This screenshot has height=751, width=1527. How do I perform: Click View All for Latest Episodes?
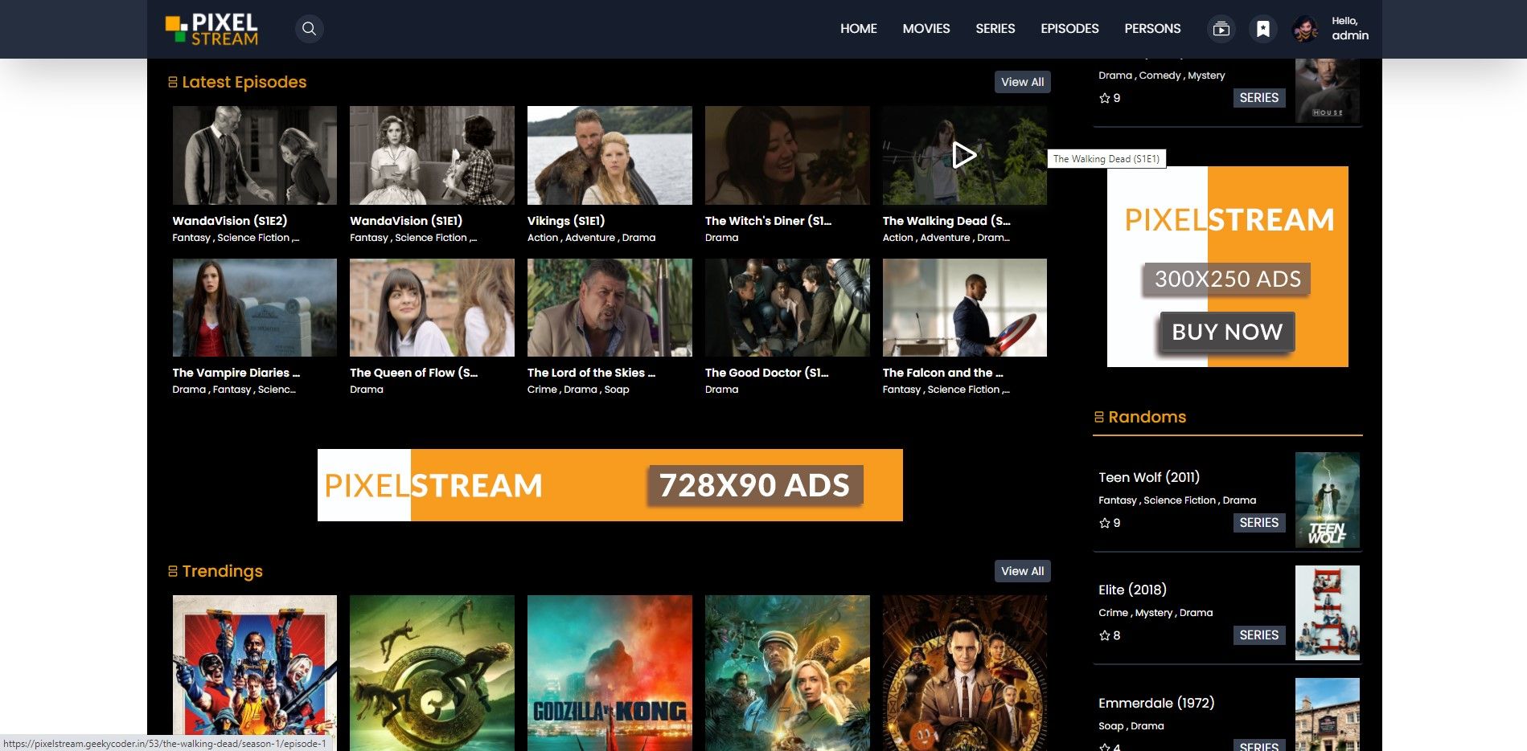point(1022,82)
